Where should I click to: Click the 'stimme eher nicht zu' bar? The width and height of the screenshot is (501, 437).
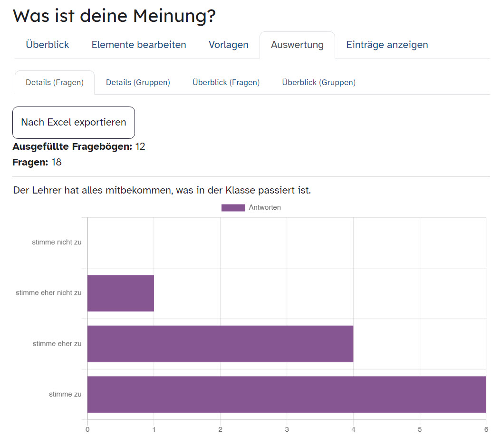[121, 293]
